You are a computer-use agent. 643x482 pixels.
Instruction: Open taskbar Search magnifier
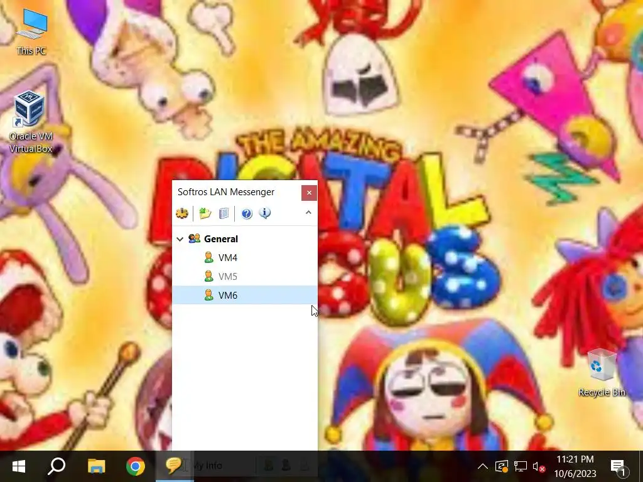click(x=57, y=466)
